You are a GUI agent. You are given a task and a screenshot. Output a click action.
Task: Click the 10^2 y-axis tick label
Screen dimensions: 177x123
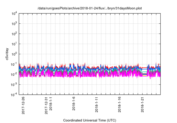click(14, 34)
